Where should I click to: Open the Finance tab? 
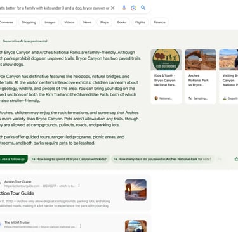click(159, 22)
